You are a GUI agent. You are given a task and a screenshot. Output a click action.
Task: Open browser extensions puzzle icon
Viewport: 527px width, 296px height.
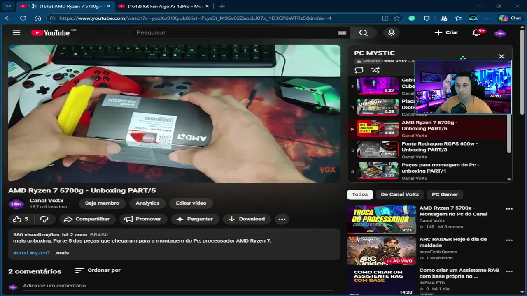pos(427,18)
